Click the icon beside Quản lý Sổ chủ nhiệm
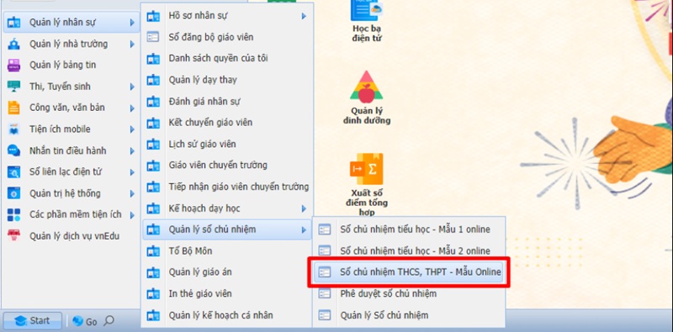 coord(325,315)
